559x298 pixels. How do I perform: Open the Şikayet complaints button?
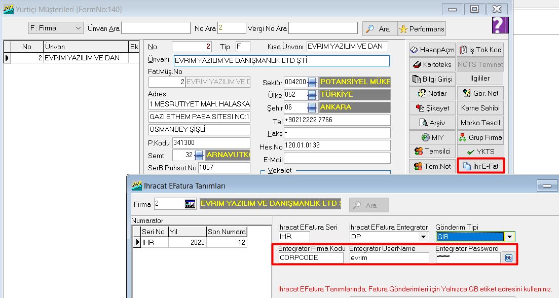click(432, 108)
